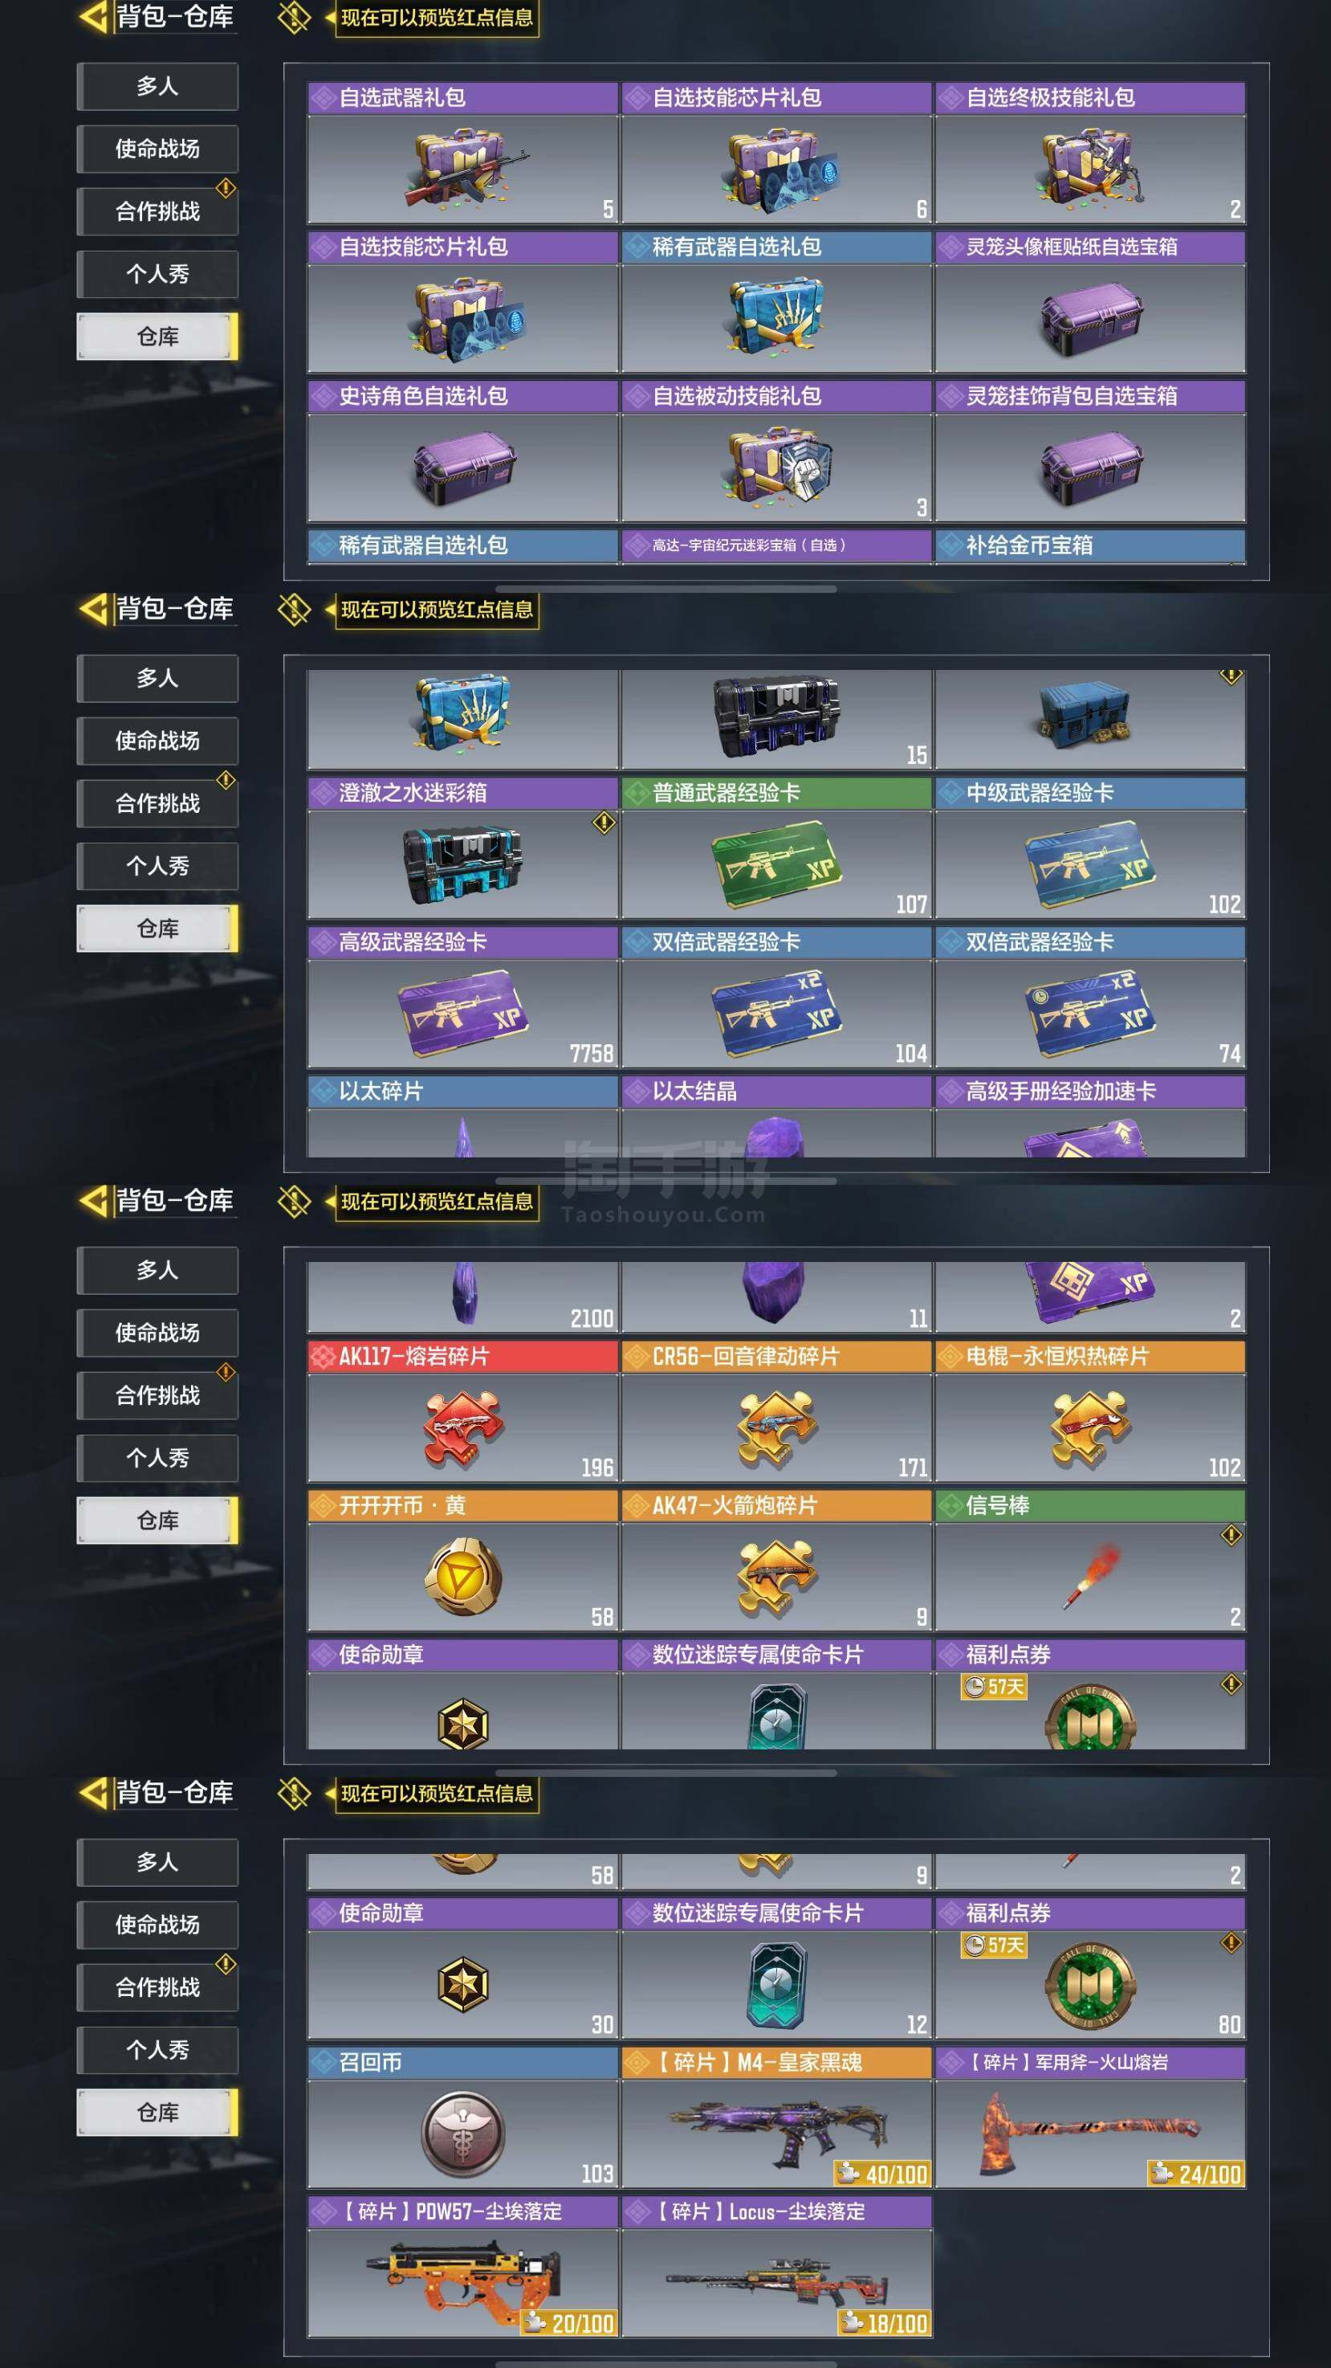
Task: Click the 召回币 coin item
Action: [463, 2117]
